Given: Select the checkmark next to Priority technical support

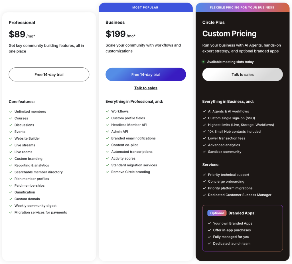Looking at the screenshot, I should pos(204,174).
